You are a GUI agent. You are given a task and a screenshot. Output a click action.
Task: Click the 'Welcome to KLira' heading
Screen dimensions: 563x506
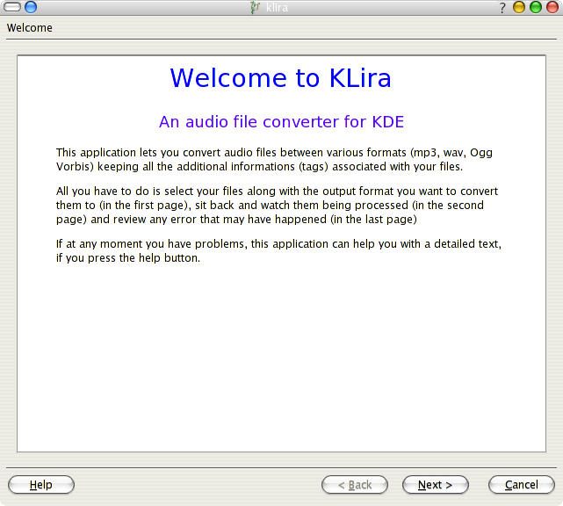281,78
